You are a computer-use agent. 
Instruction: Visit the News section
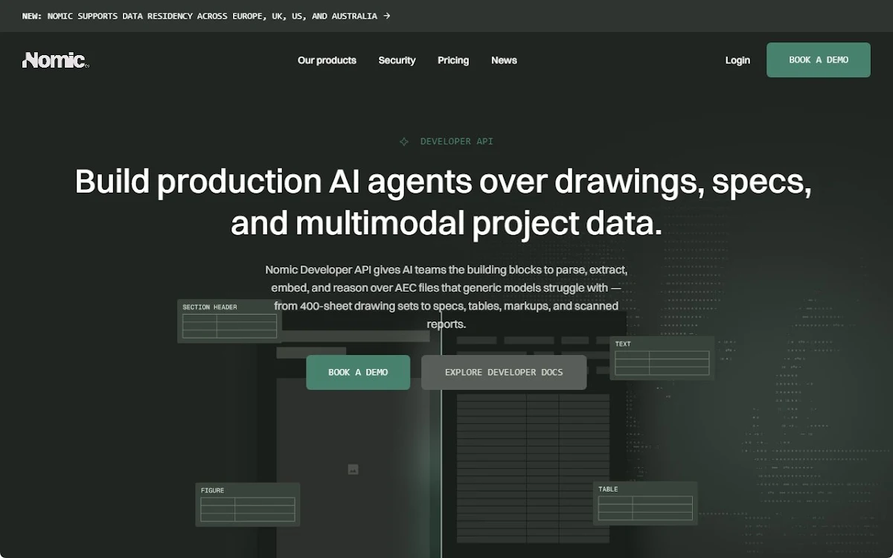point(504,60)
